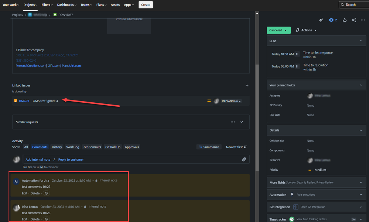The image size is (369, 222).
Task: Open the Apps menu
Action: (129, 5)
